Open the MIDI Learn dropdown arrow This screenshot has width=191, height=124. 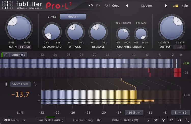pyautogui.click(x=24, y=120)
